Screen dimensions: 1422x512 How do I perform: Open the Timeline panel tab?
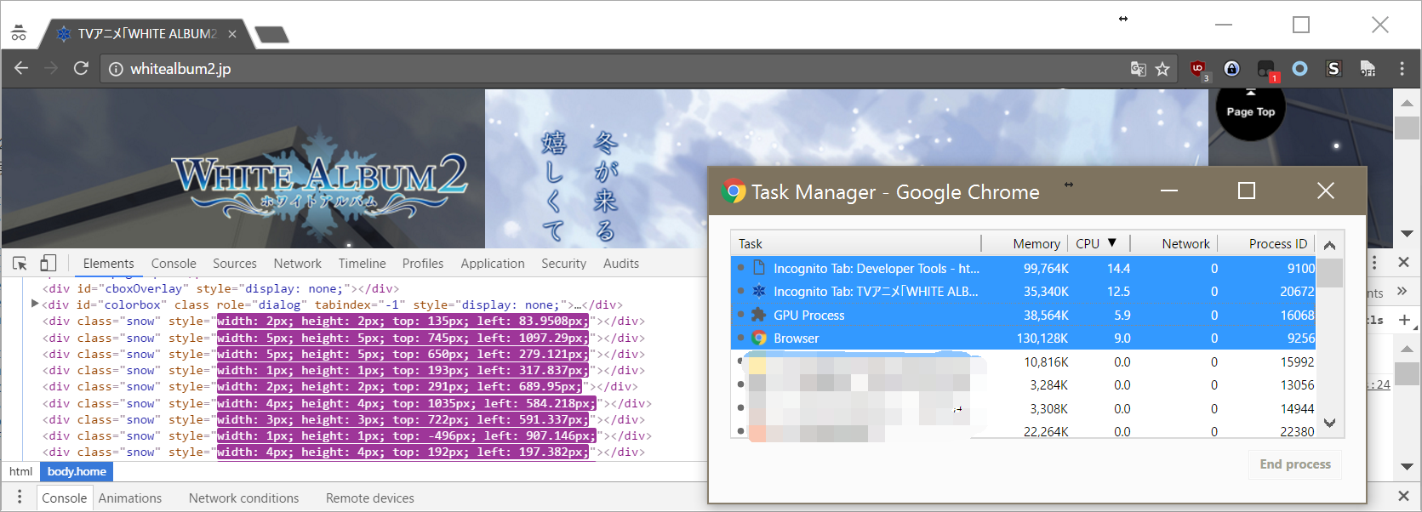click(362, 264)
